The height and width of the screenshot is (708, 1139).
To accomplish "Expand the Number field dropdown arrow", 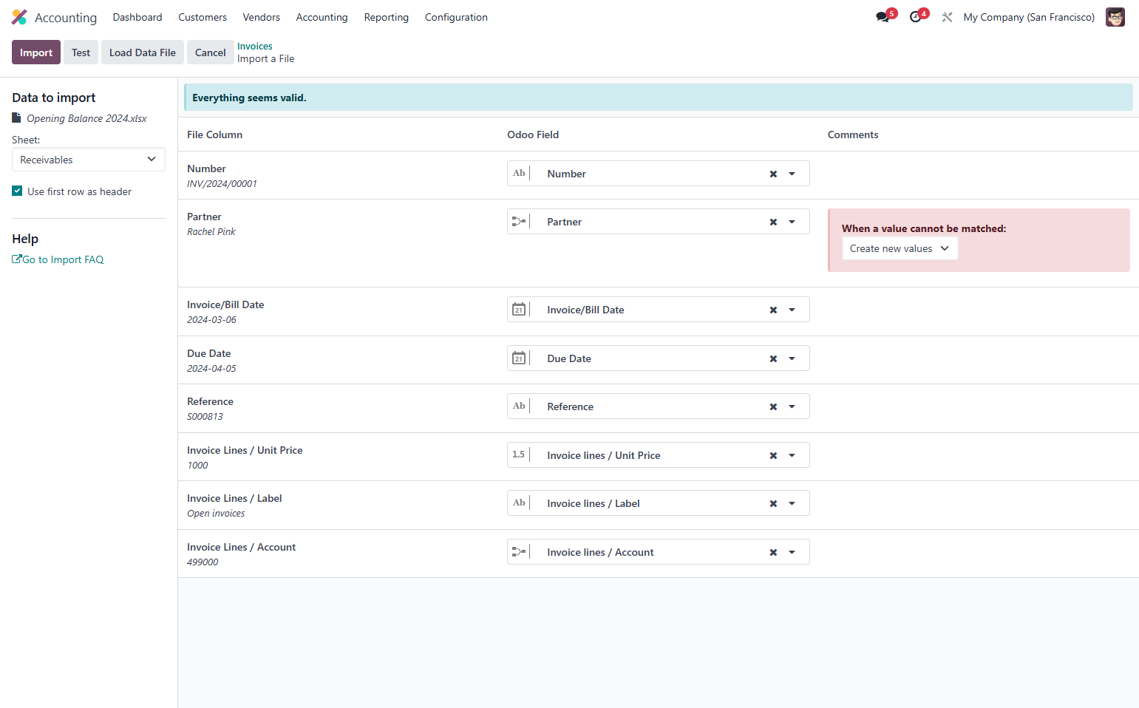I will pos(792,174).
